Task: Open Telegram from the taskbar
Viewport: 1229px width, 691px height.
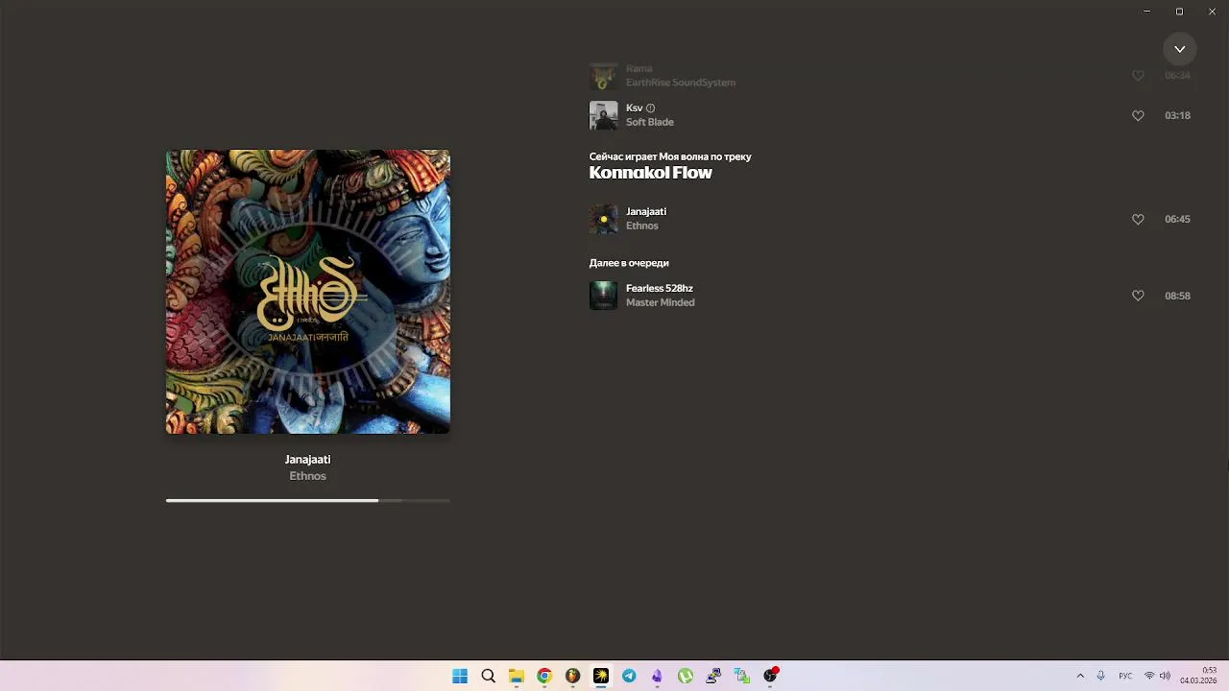Action: point(629,676)
